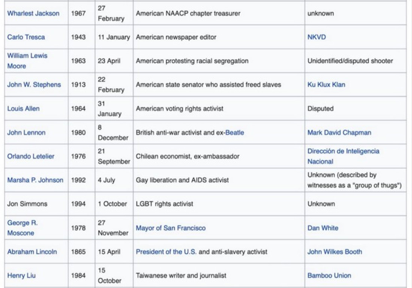This screenshot has width=412, height=288.
Task: Select 'American protesting racial segregation' text
Action: point(192,61)
